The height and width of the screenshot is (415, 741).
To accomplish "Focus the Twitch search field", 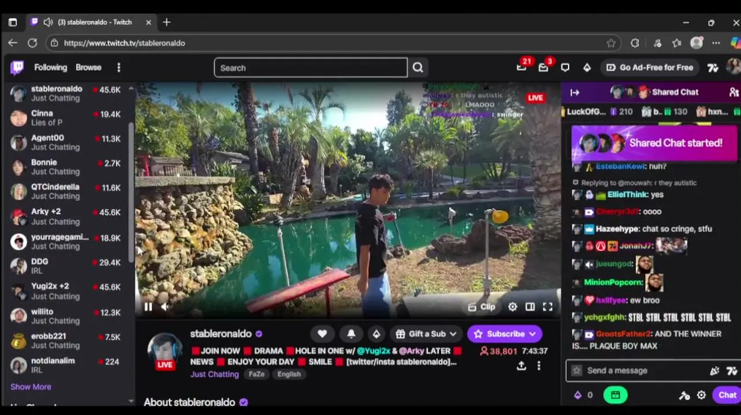I will coord(310,67).
